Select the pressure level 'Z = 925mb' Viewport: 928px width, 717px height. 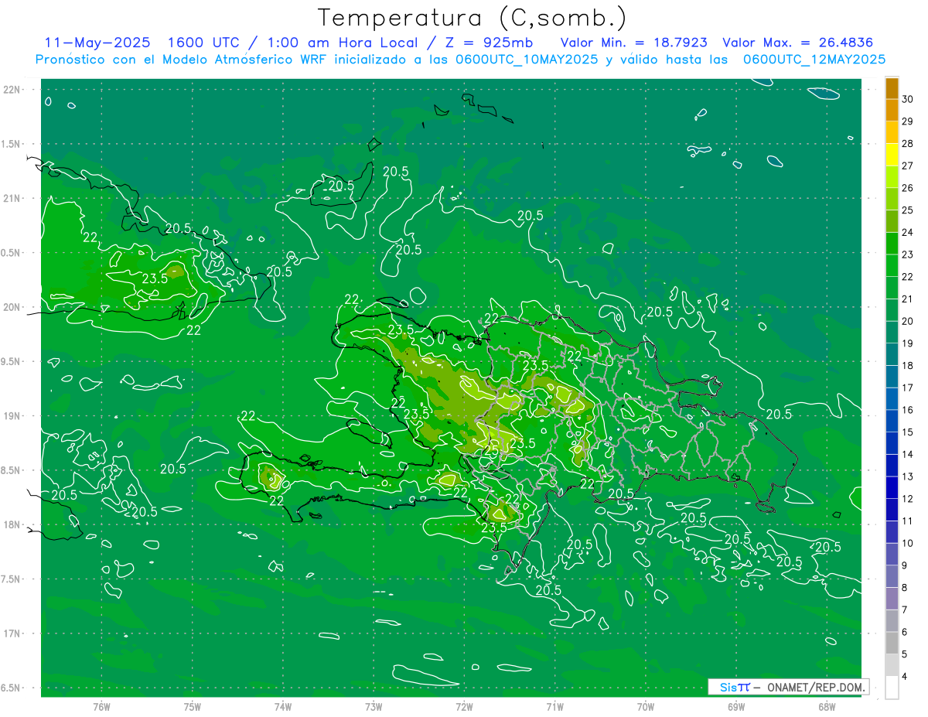490,43
